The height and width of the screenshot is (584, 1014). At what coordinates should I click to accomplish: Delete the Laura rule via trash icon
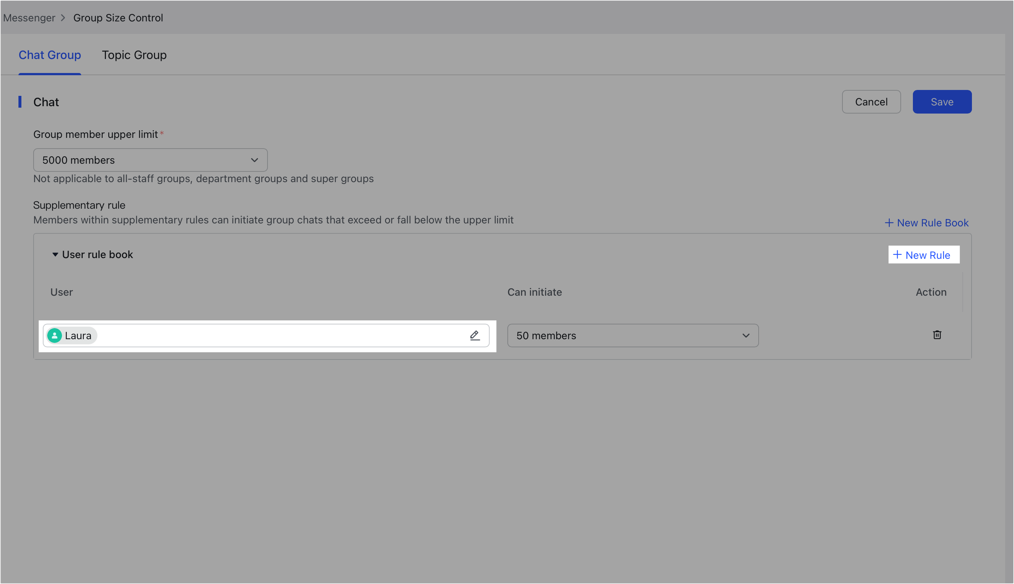(937, 335)
